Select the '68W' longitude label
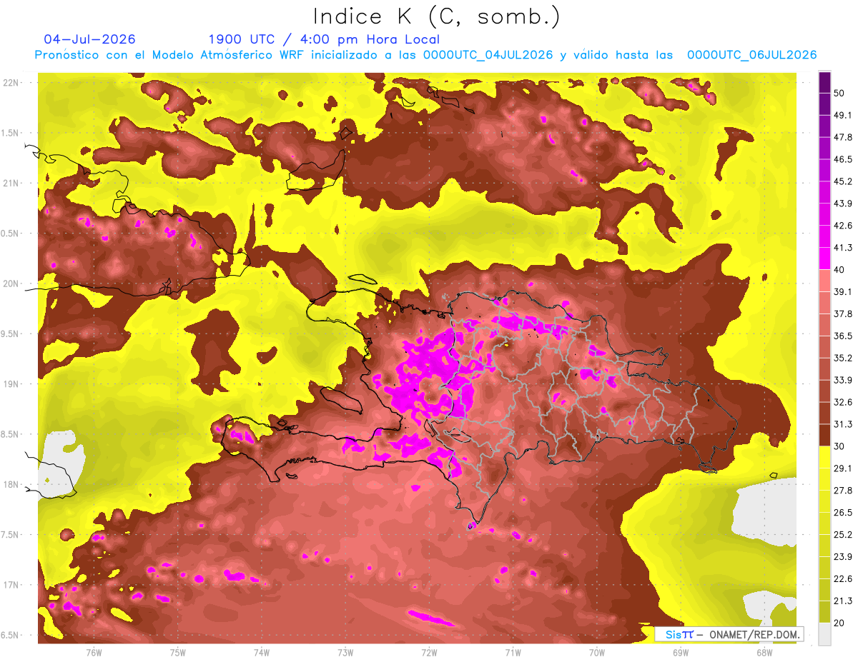The height and width of the screenshot is (662, 858). pyautogui.click(x=764, y=653)
